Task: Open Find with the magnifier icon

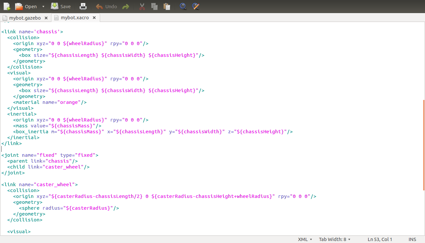Action: (183, 6)
